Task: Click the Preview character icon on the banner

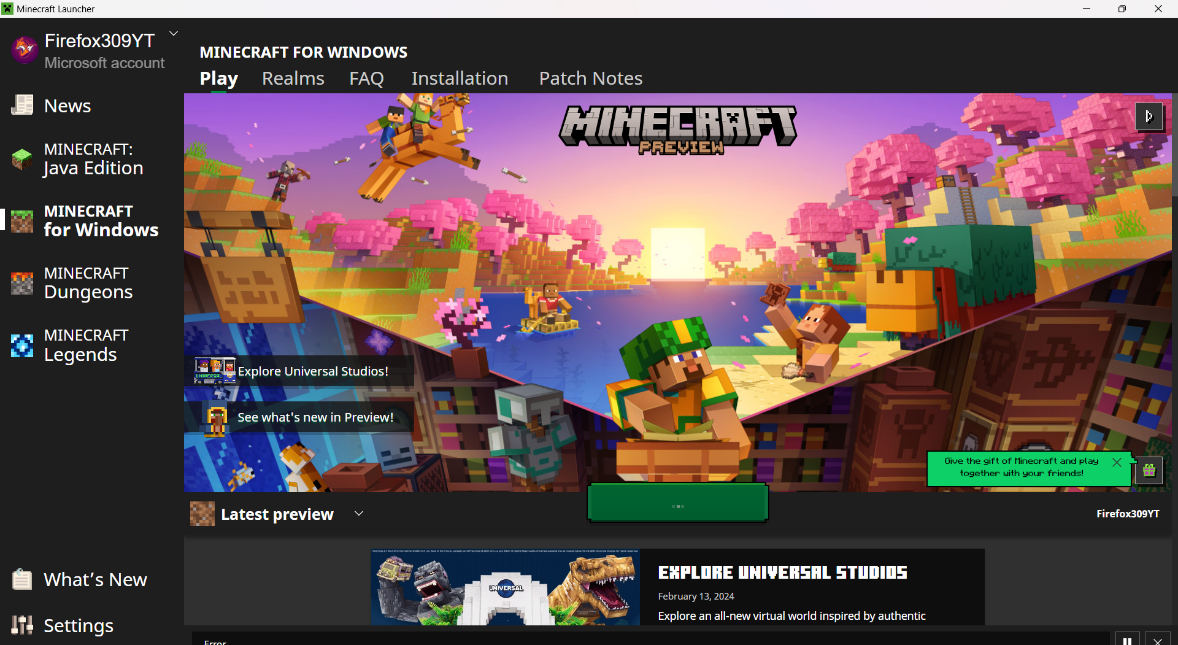Action: click(x=216, y=420)
